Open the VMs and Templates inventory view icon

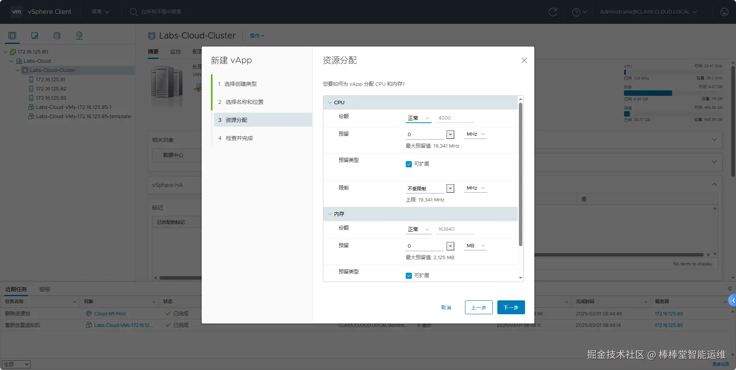(35, 36)
